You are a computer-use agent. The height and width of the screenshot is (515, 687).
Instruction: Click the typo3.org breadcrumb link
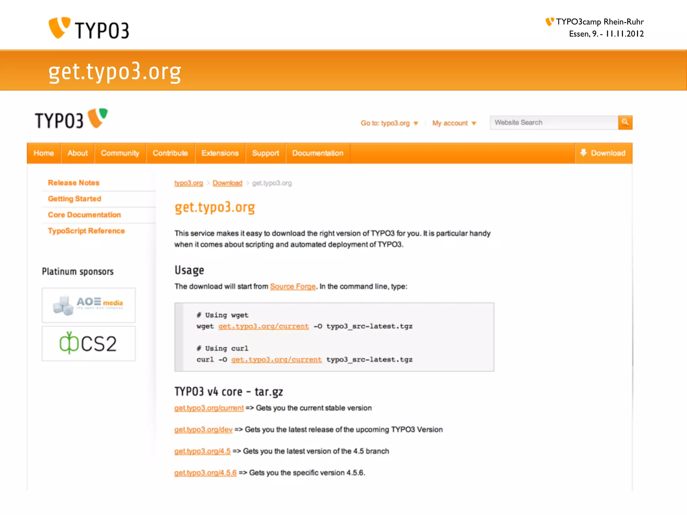pyautogui.click(x=189, y=183)
